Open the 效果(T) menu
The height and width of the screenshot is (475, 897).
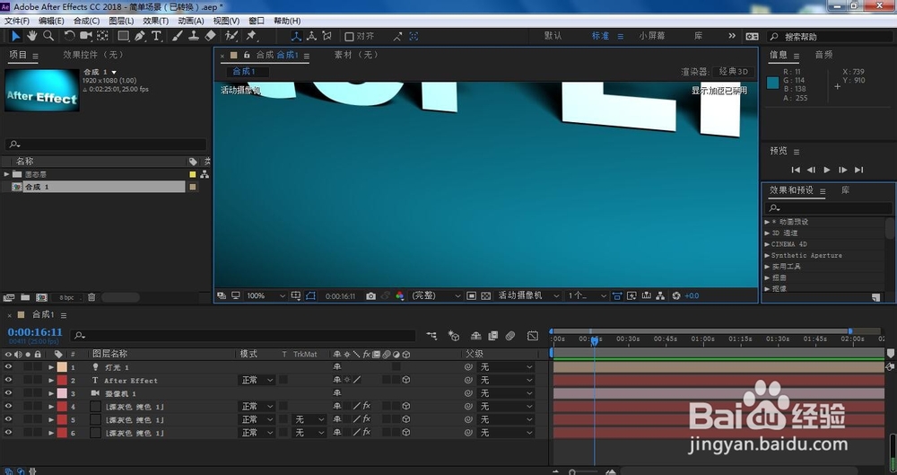tap(155, 21)
